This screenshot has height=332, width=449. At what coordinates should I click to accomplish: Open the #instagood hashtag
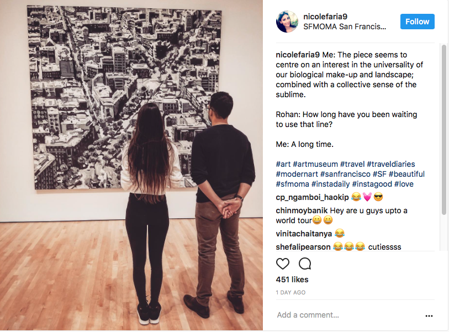[x=372, y=184]
